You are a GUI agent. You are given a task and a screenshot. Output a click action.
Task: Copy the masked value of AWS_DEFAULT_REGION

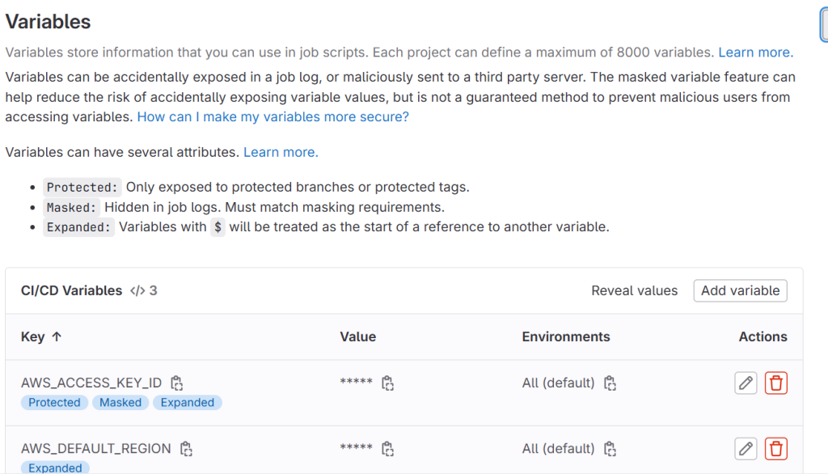pyautogui.click(x=387, y=448)
